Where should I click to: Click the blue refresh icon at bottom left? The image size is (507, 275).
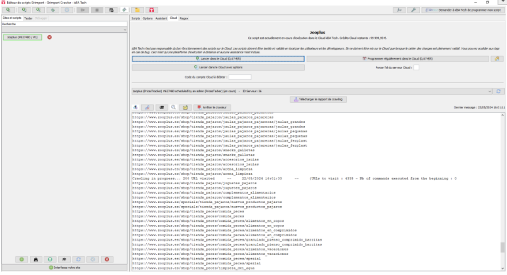tap(79, 259)
